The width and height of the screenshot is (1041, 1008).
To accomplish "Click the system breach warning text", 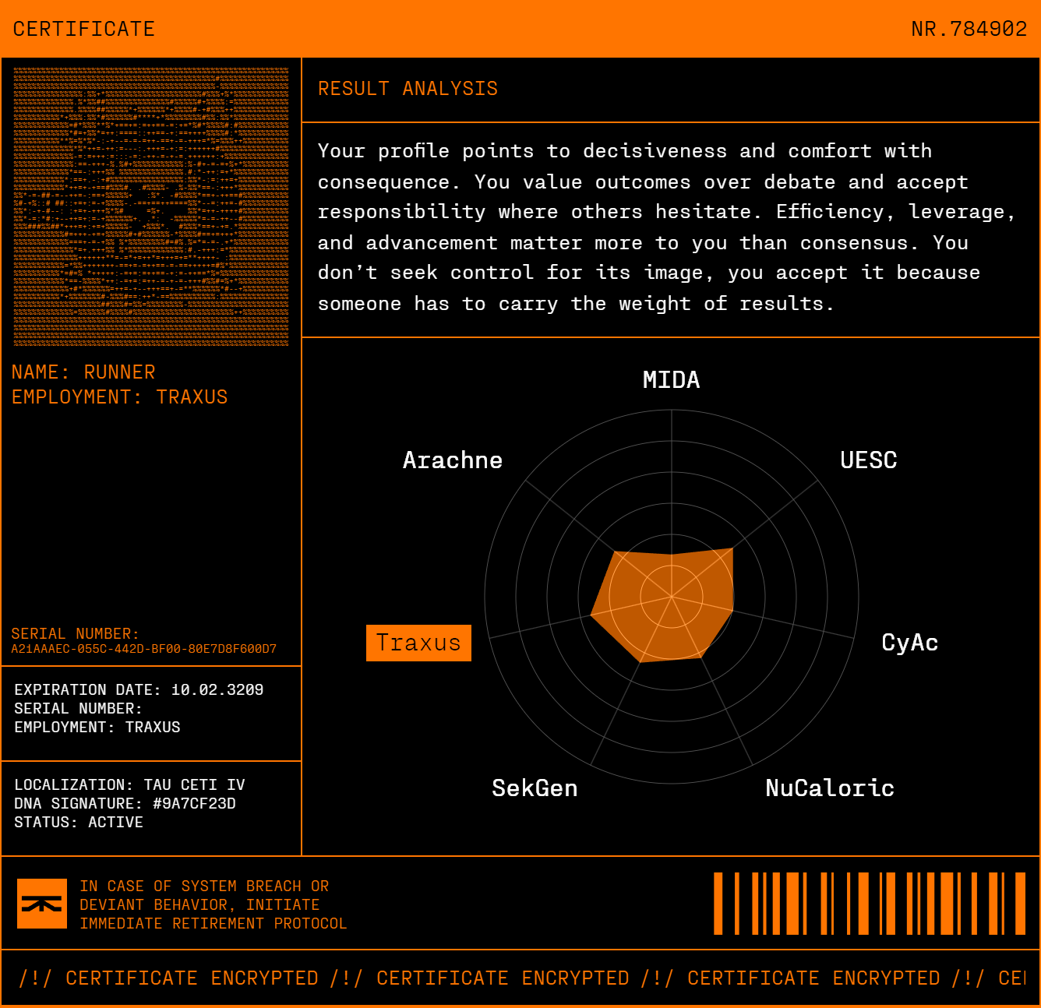I will [x=213, y=905].
